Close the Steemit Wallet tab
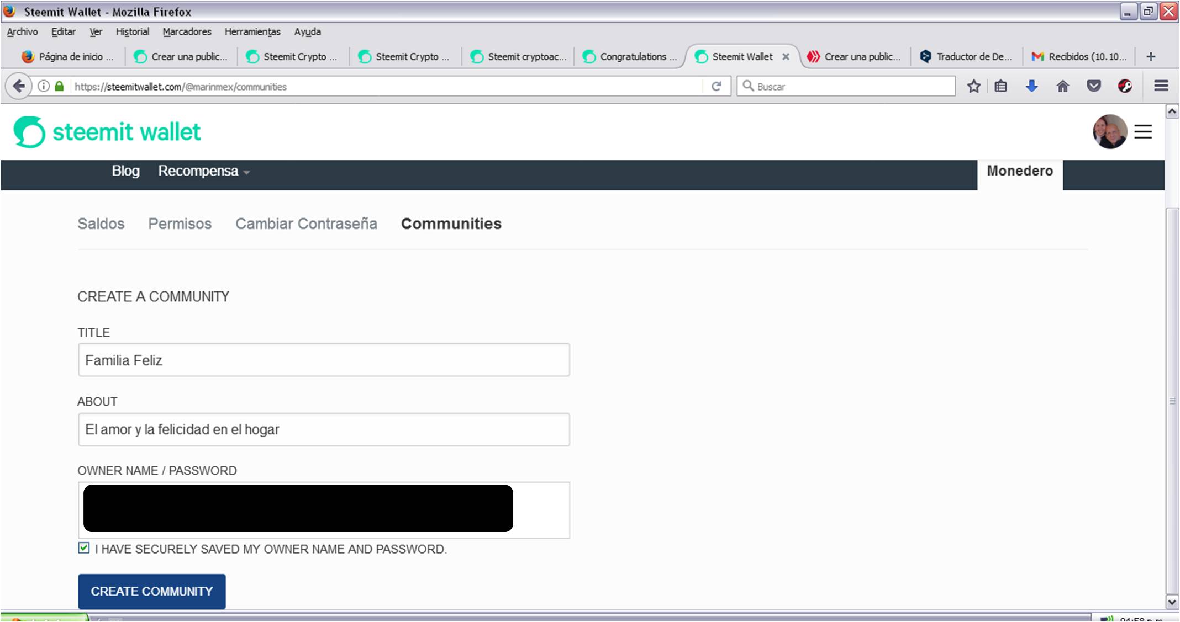Screen dimensions: 1180x622 coord(786,56)
